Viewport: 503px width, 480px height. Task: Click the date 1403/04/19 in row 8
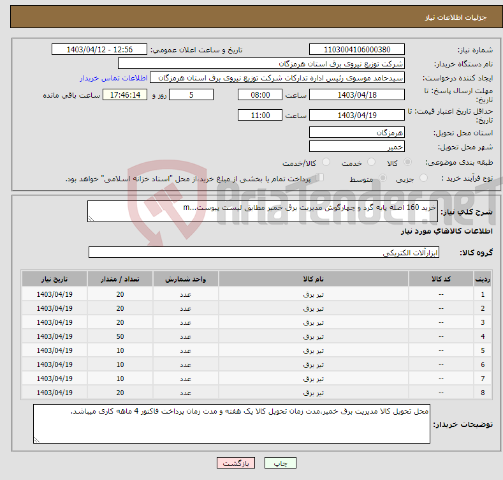pos(55,393)
